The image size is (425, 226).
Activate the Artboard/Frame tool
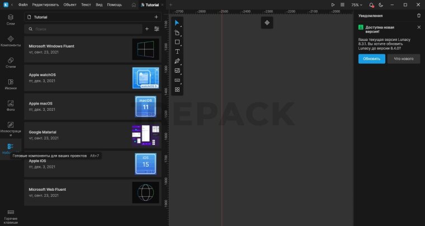click(177, 33)
